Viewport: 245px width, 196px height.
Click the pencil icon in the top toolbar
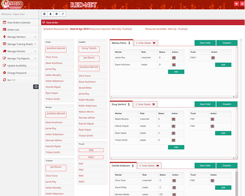[x=63, y=14]
